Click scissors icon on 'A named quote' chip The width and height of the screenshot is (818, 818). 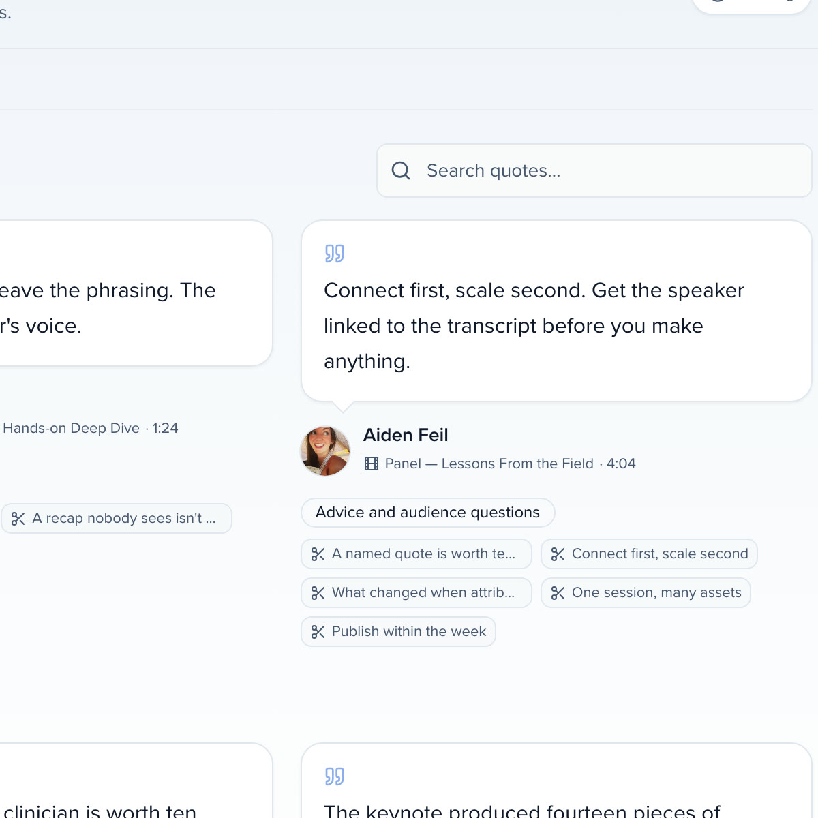pos(318,554)
